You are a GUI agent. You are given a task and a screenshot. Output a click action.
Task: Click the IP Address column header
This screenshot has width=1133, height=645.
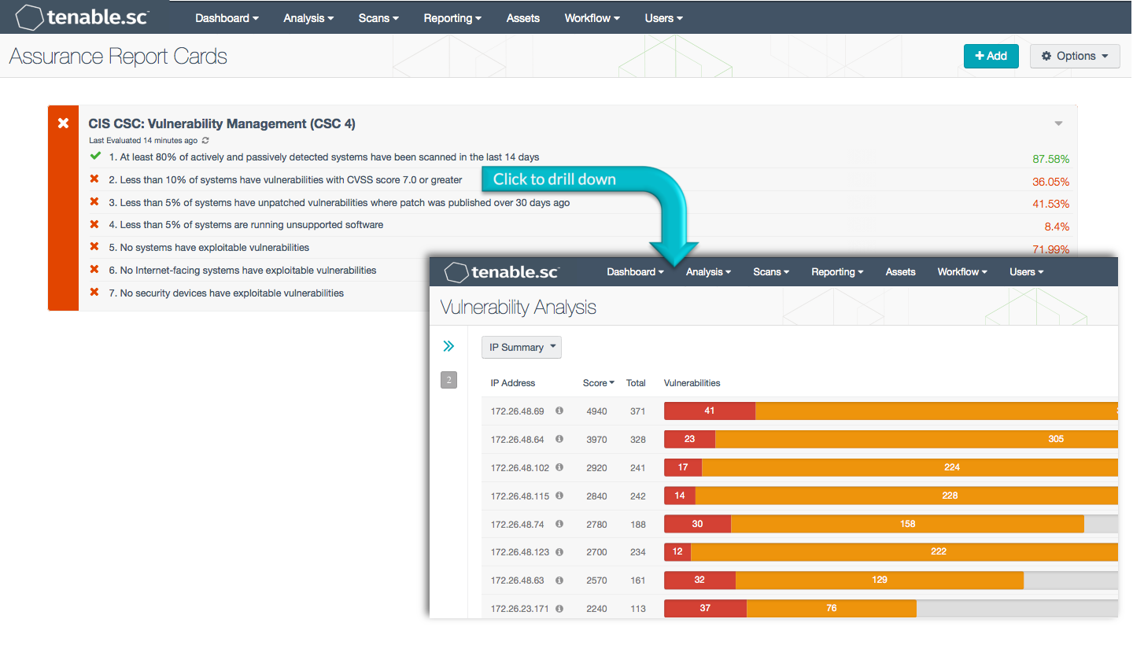coord(513,383)
